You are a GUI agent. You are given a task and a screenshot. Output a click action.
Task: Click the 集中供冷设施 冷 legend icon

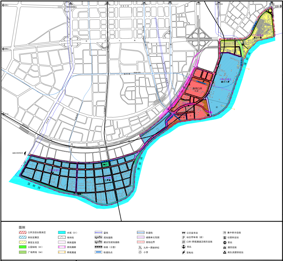click(x=225, y=233)
